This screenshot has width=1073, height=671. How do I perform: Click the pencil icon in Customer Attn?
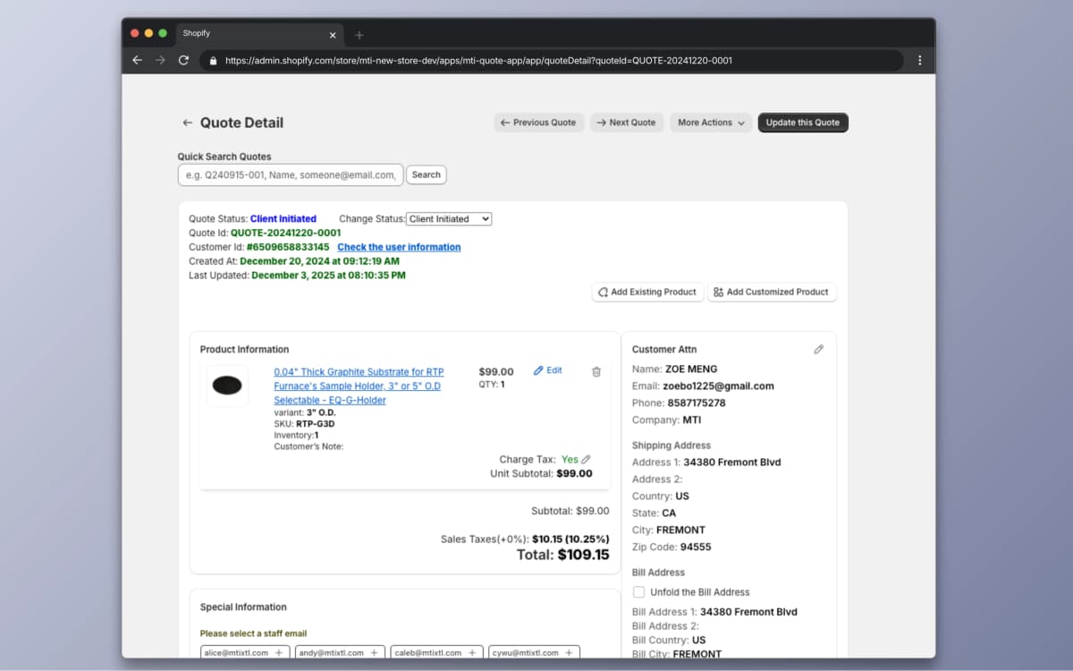pos(818,350)
